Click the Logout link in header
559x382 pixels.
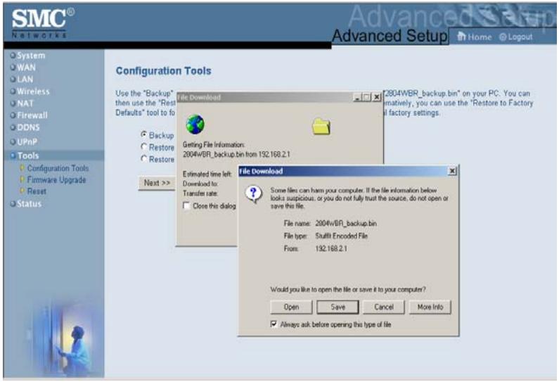click(520, 37)
